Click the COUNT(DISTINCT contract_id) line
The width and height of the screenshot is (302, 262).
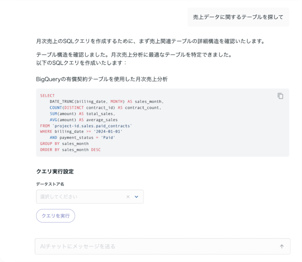tap(105, 108)
